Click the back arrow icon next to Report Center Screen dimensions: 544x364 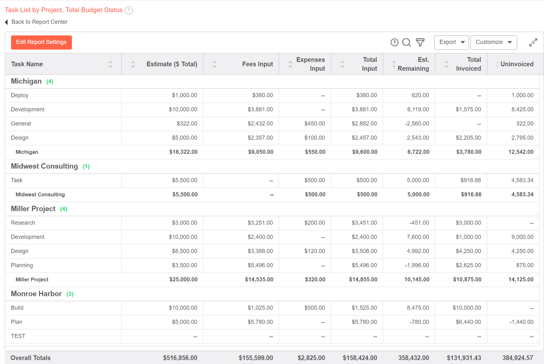coord(6,22)
